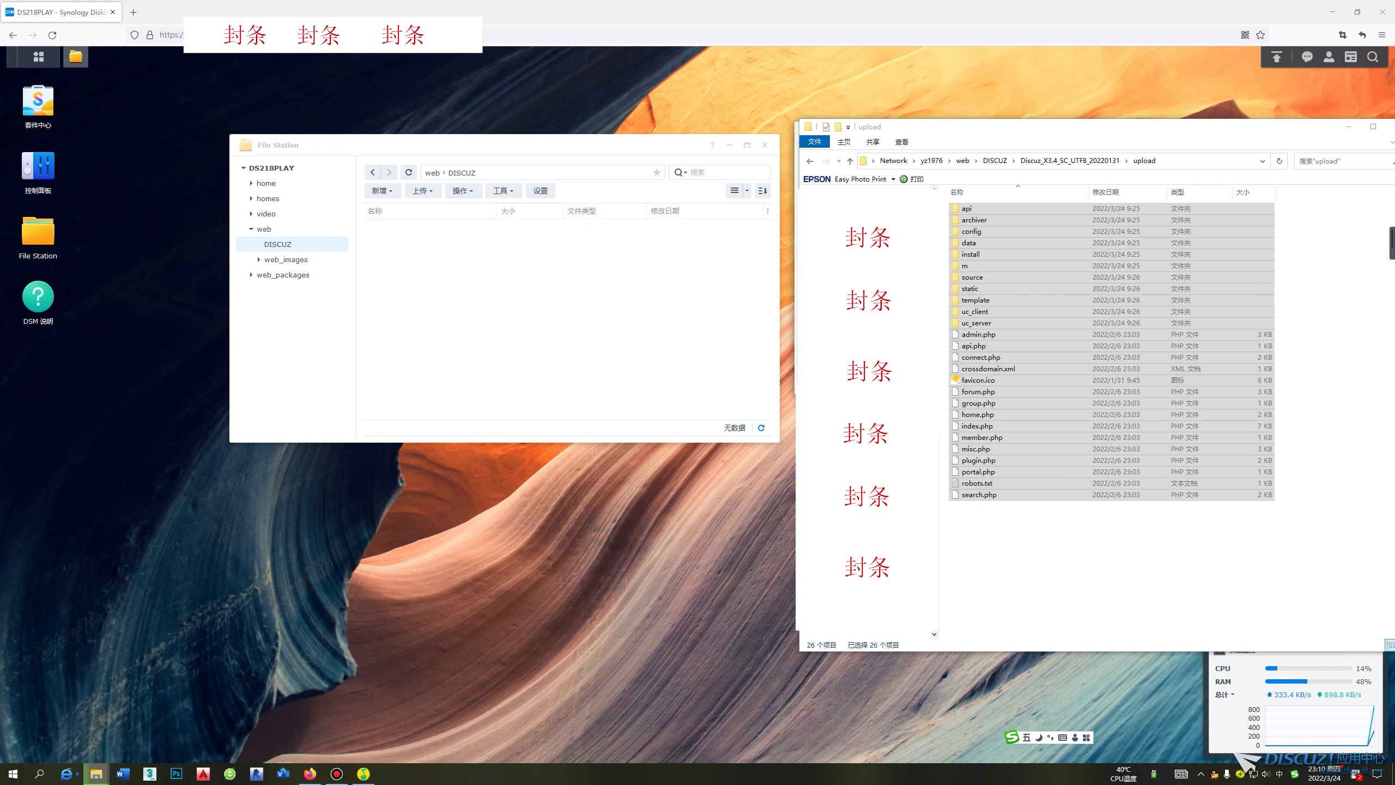Go back in File Station
The width and height of the screenshot is (1395, 785).
point(373,172)
